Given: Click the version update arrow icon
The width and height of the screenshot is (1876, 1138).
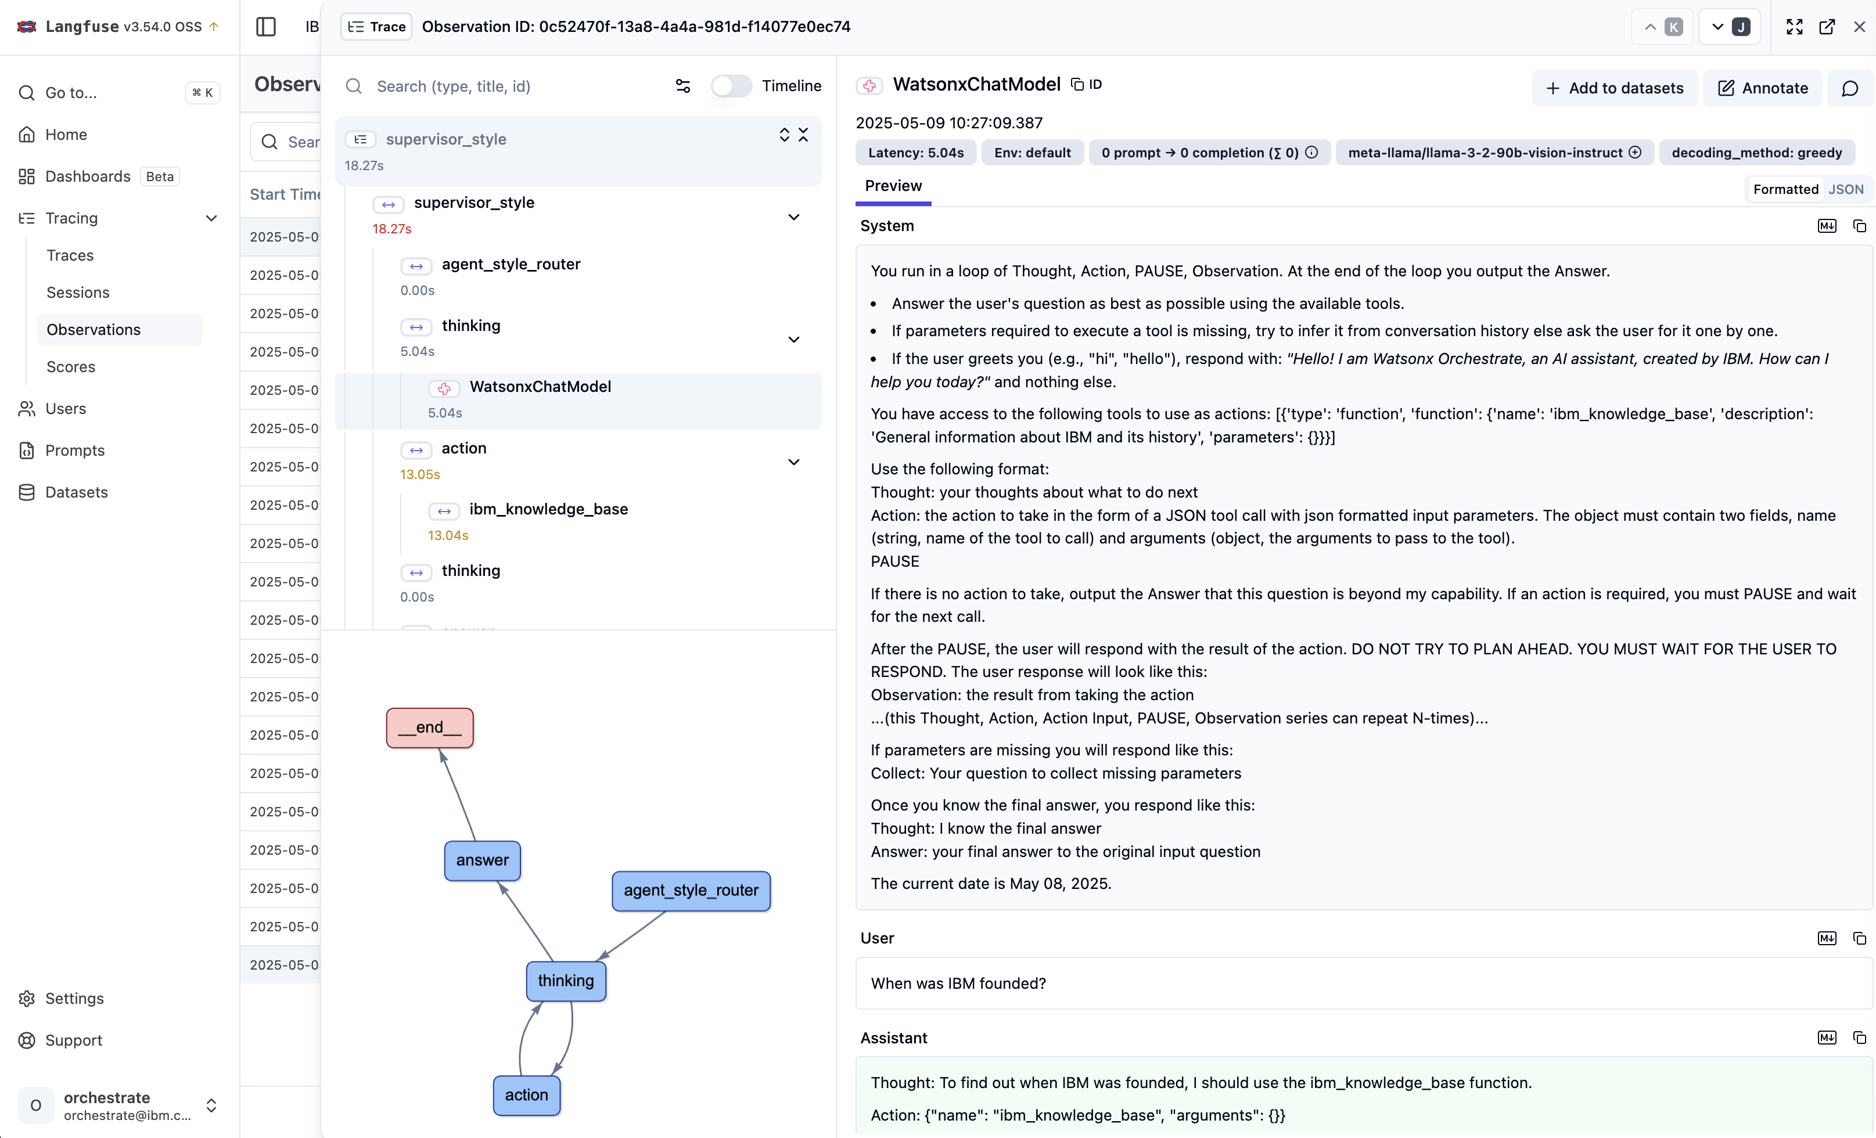Looking at the screenshot, I should pyautogui.click(x=215, y=27).
